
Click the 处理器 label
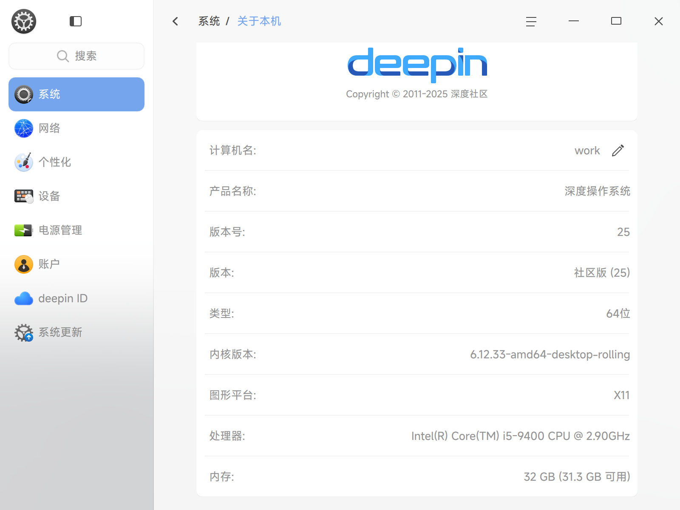point(227,436)
